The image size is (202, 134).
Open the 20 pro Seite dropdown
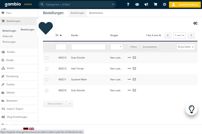pos(186,47)
